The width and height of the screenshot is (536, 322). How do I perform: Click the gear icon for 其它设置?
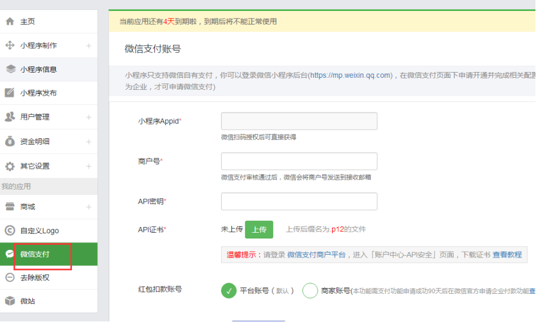pyautogui.click(x=10, y=166)
